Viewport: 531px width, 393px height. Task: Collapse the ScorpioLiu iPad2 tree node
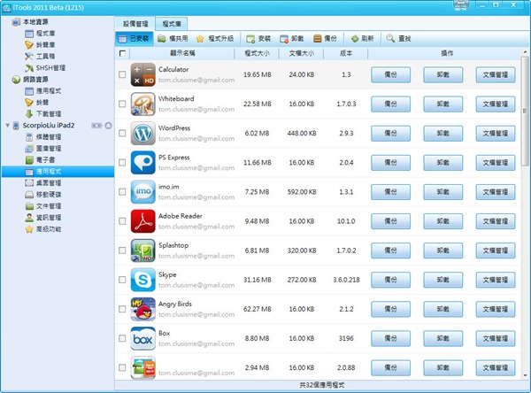[x=7, y=126]
